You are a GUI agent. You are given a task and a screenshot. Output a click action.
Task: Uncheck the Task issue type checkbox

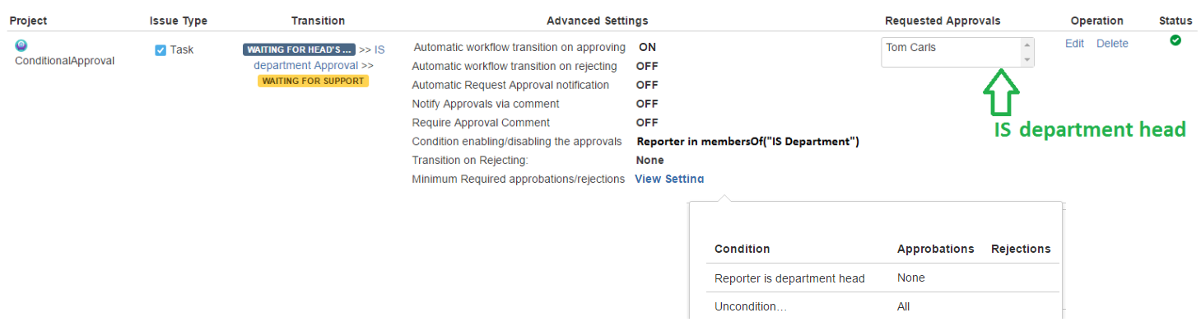pos(161,50)
